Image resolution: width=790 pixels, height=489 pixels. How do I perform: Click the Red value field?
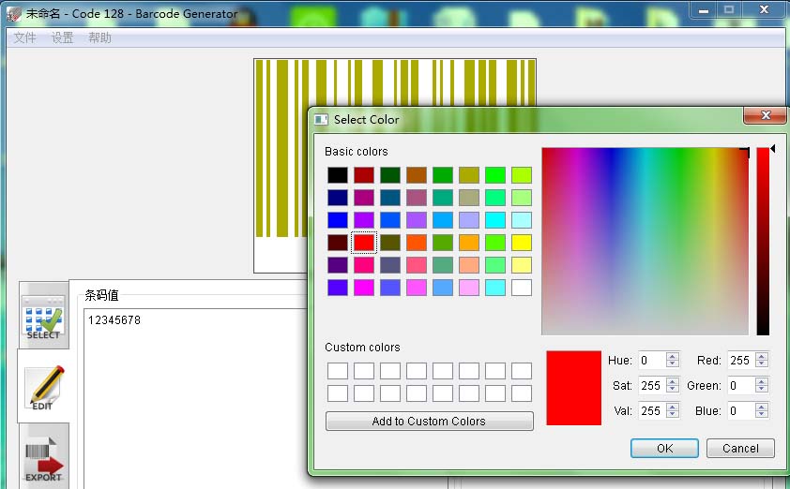click(x=741, y=361)
